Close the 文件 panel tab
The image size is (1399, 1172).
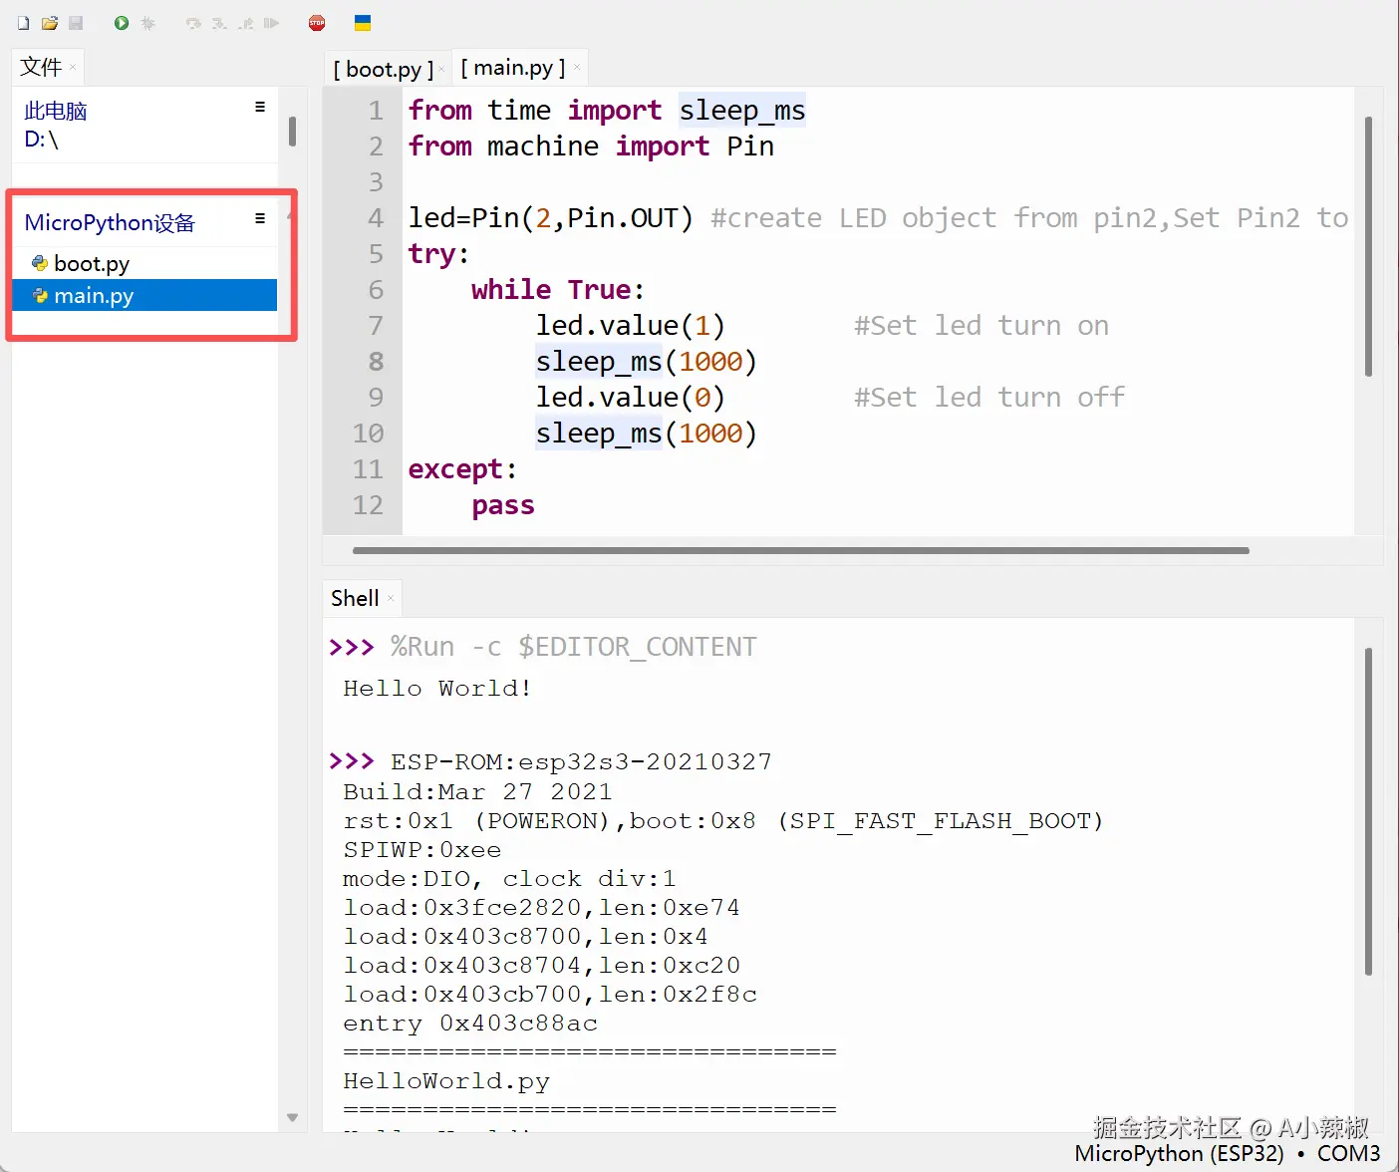(73, 68)
